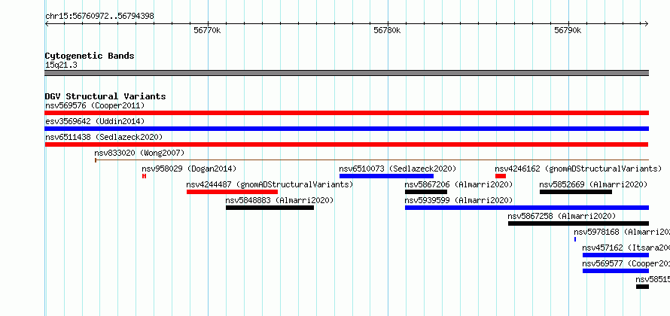Open the nsv5848883 (Almarri2020) label
Screen dimensions: 670x316
pos(279,200)
